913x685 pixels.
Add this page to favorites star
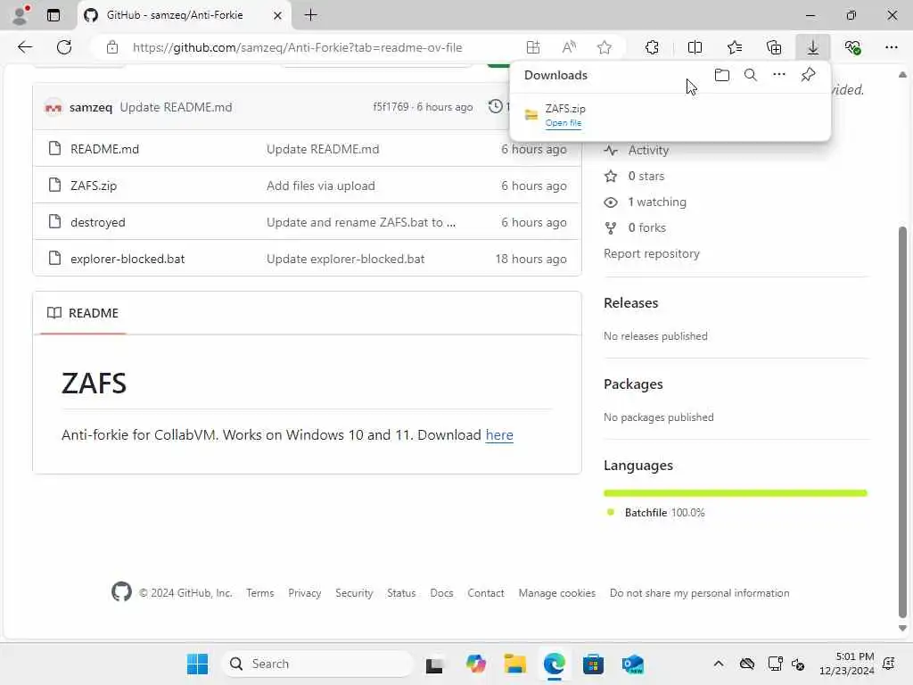point(605,47)
